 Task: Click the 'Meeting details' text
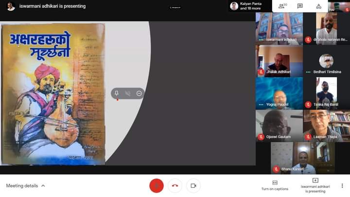pos(22,186)
